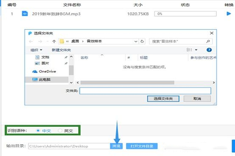The height and width of the screenshot is (156, 235).
Task: Click 新建文件夹 in dialog toolbar
Action: [62, 50]
